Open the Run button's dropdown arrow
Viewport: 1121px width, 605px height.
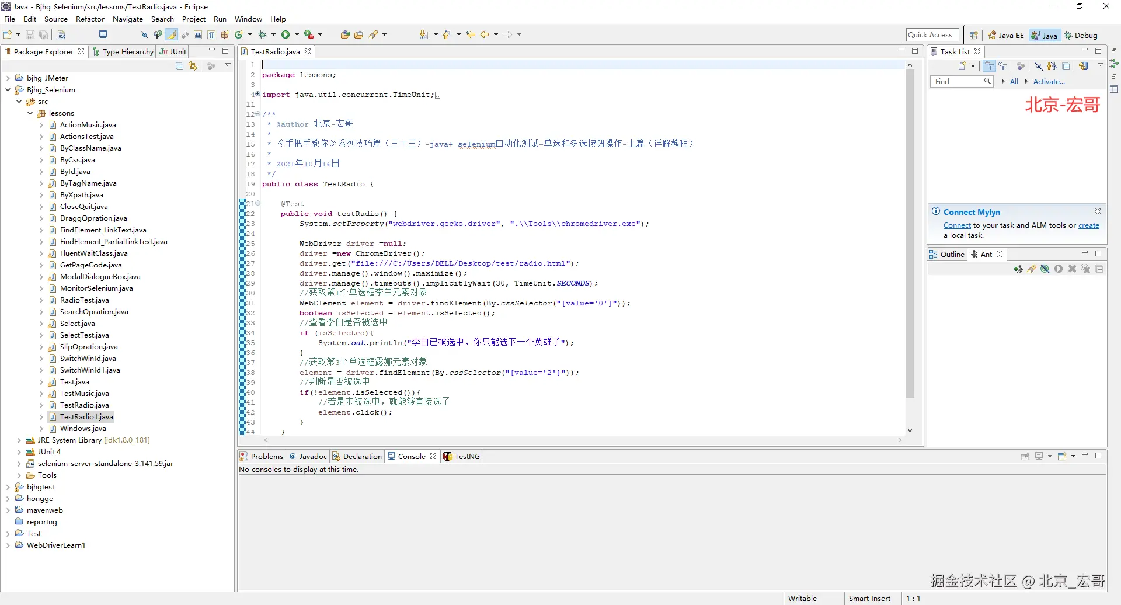click(x=297, y=35)
